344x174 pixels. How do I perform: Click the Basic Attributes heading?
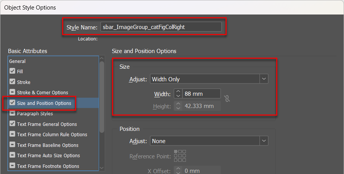coord(28,51)
